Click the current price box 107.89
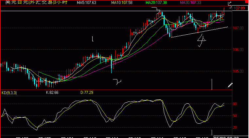Screen dimensions: 249x138 click(240, 8)
